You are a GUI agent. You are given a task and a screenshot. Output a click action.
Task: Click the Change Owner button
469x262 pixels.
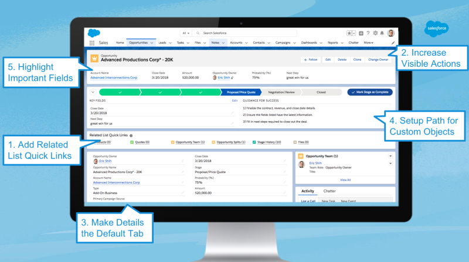pos(378,60)
